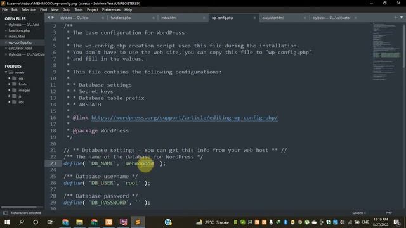Open the Find menu

click(44, 10)
